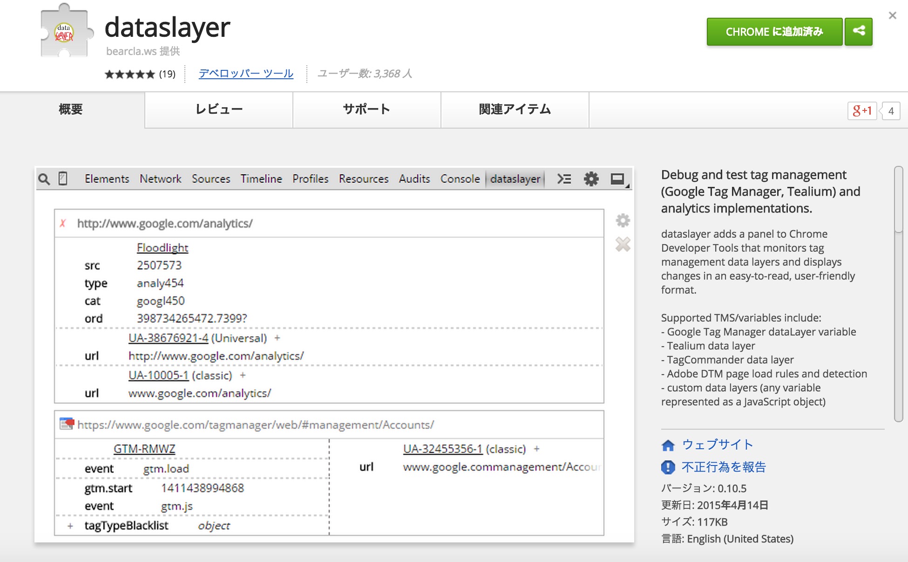This screenshot has width=908, height=562.
Task: Click the gtm.start value 1411438994868
Action: coord(203,488)
